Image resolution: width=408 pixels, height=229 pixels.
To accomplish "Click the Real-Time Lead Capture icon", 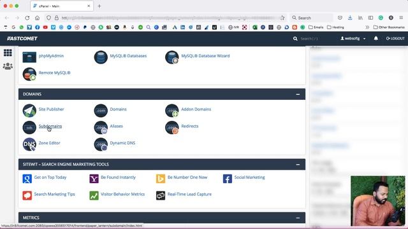I will (x=161, y=195).
